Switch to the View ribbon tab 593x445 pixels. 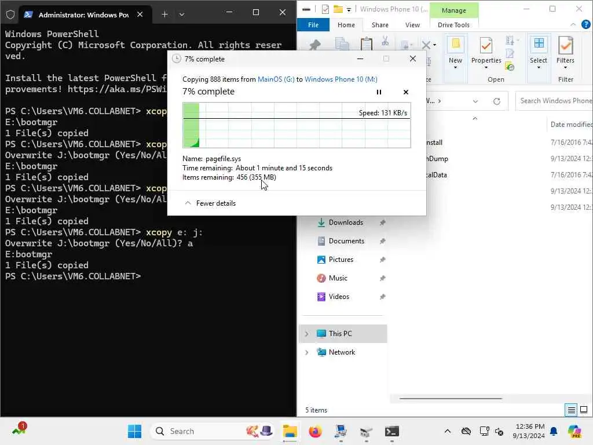coord(412,25)
